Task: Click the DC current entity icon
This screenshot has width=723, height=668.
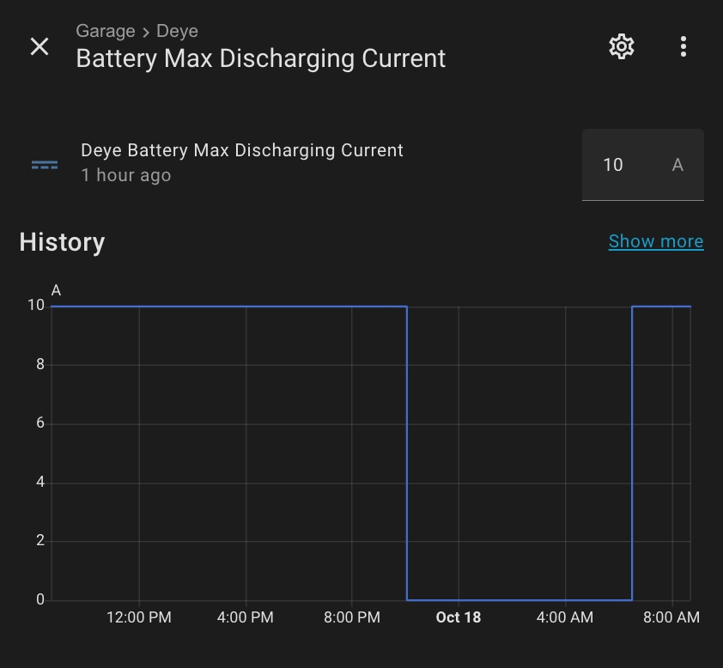Action: 45,165
